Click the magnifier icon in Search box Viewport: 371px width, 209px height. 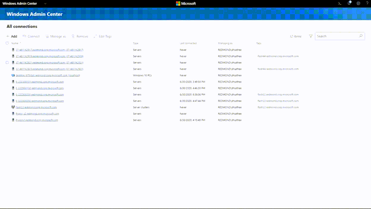pos(361,36)
